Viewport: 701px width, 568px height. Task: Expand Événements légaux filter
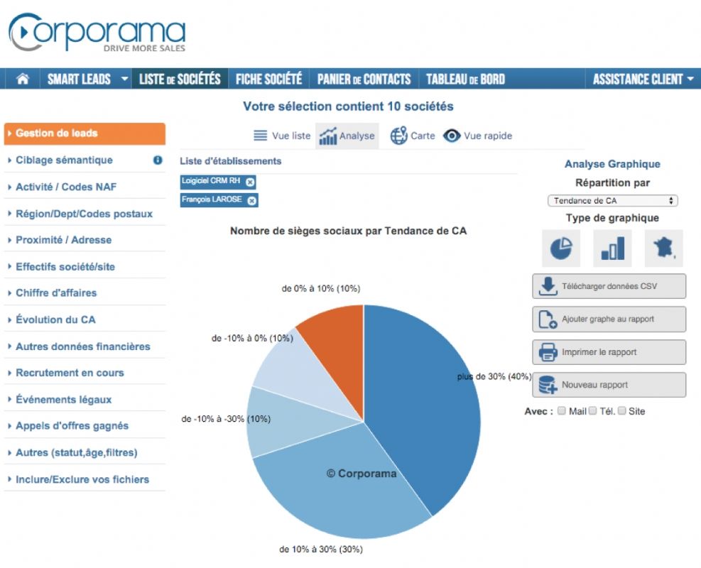pyautogui.click(x=63, y=400)
